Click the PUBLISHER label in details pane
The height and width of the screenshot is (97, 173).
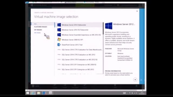pos(108,48)
